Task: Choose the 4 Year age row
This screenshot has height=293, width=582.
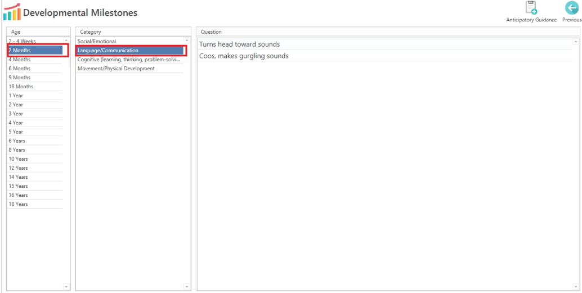Action: (35, 123)
